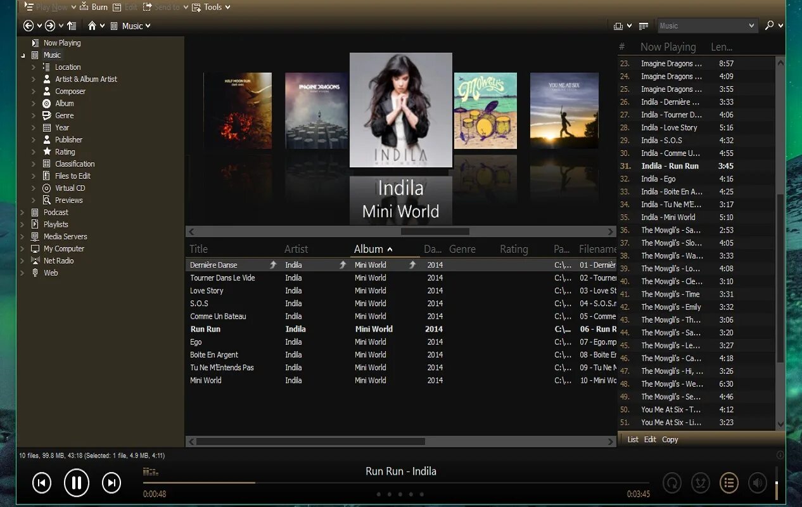Open the equalizer visualization icon
The width and height of the screenshot is (802, 507).
pyautogui.click(x=150, y=472)
